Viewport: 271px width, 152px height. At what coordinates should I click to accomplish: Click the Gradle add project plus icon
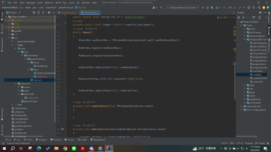[243, 17]
